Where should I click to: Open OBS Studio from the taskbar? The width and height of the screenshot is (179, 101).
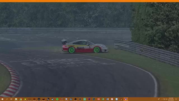(x=76, y=99)
